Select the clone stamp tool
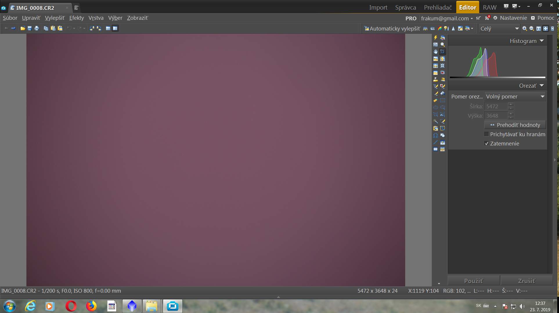The image size is (559, 313). 435,79
